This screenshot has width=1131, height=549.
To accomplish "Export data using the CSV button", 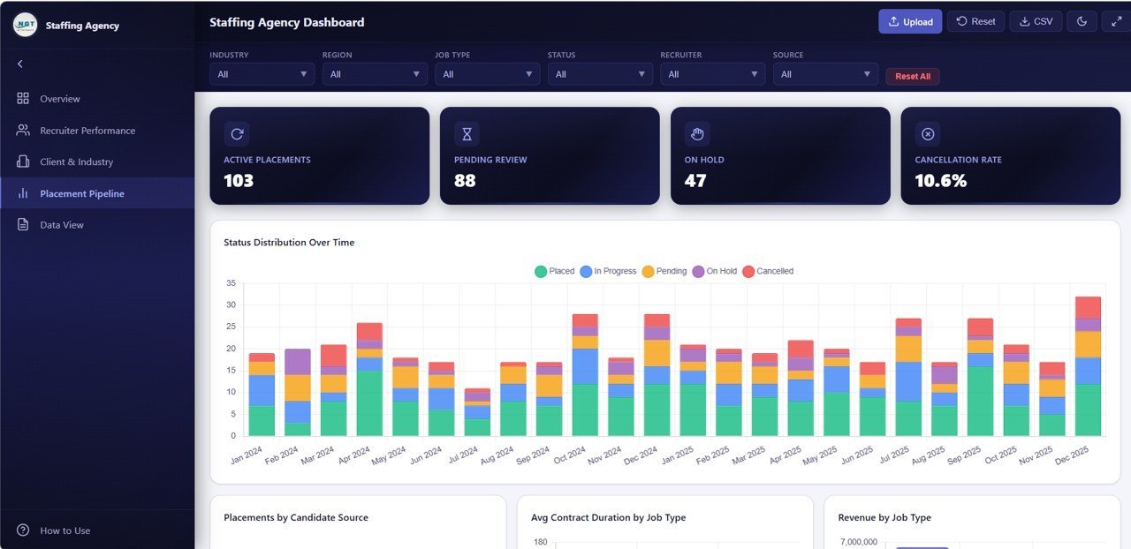I will tap(1035, 20).
